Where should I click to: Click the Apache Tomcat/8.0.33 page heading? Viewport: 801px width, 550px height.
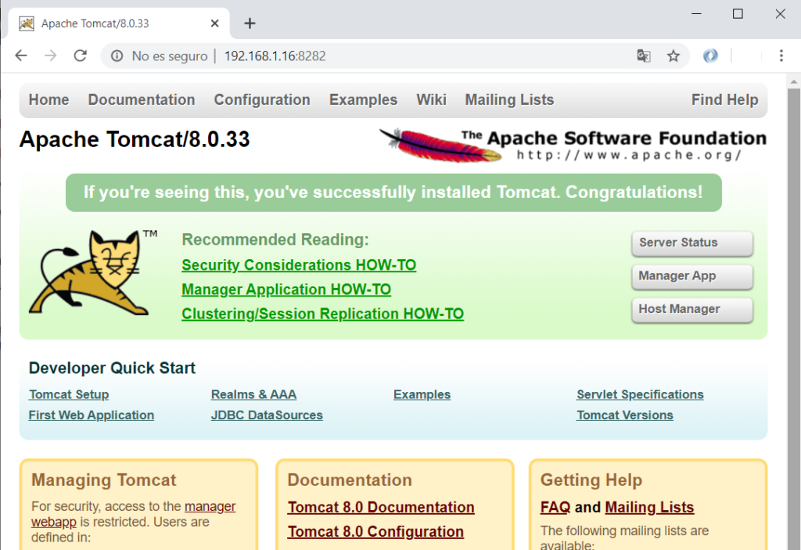click(x=135, y=139)
